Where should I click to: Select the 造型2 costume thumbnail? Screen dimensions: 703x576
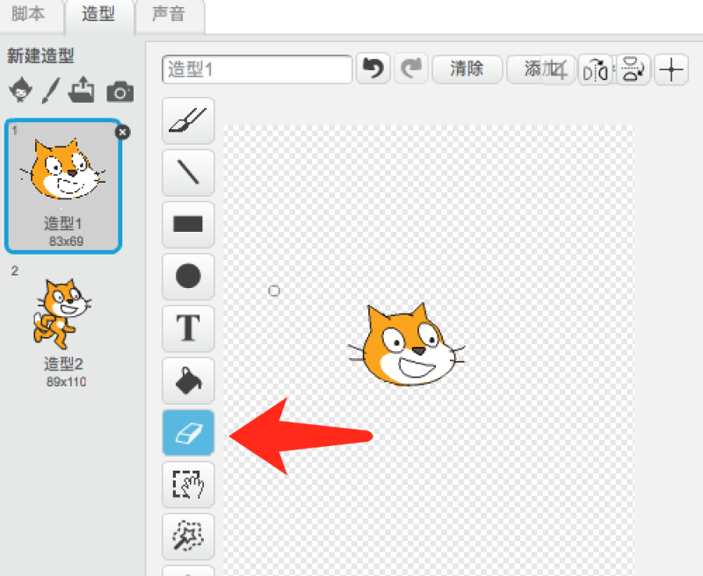click(63, 326)
